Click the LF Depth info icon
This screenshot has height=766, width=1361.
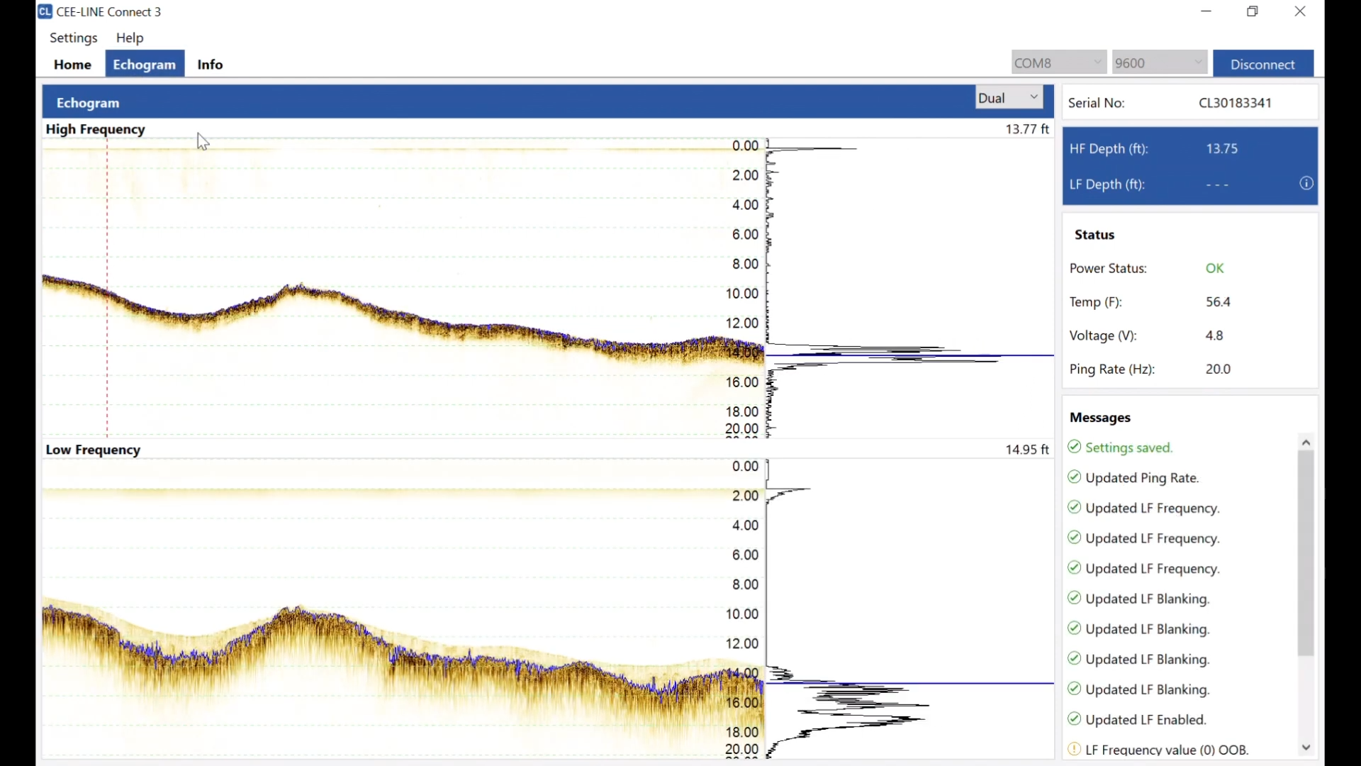pos(1306,184)
